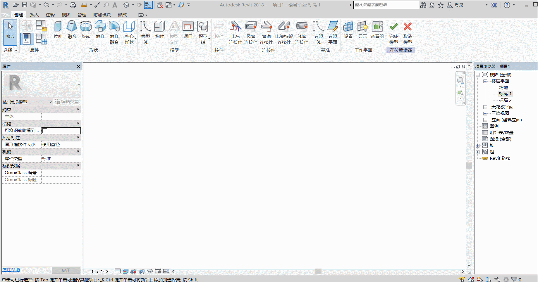The height and width of the screenshot is (282, 538).
Task: Select Revit 链接 in project browser
Action: 500,158
